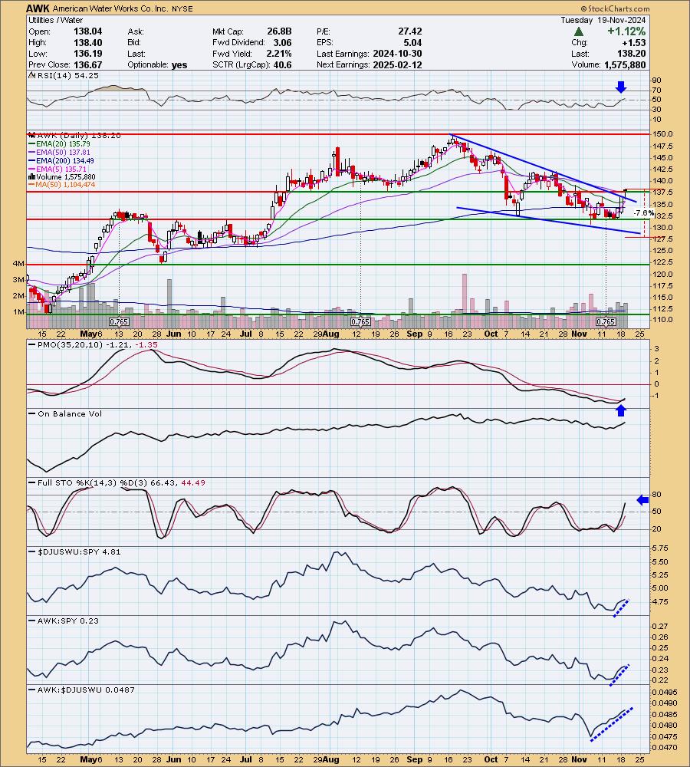Click the Last price 138.20 in header
This screenshot has height=767, width=690.
pyautogui.click(x=631, y=54)
